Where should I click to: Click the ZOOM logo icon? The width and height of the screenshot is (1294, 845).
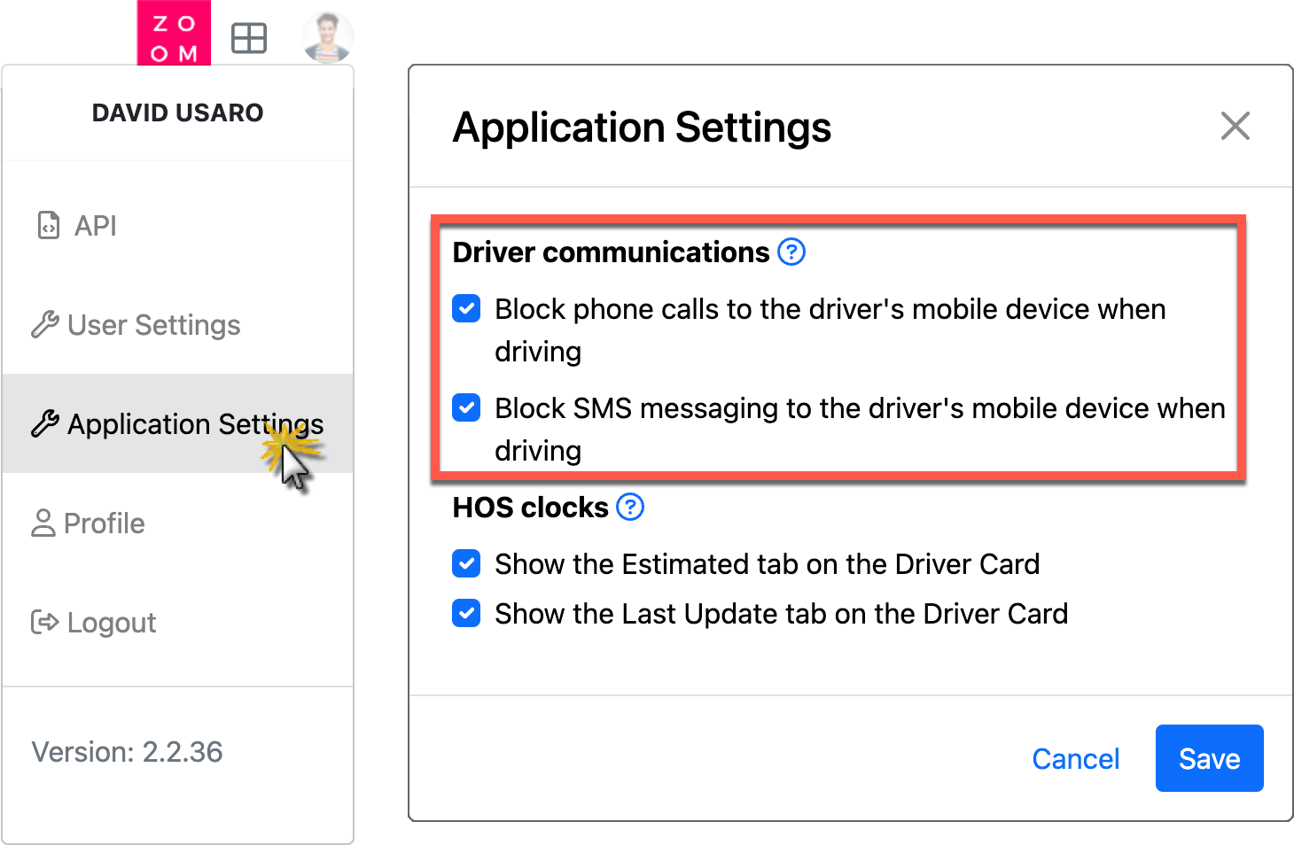(174, 33)
